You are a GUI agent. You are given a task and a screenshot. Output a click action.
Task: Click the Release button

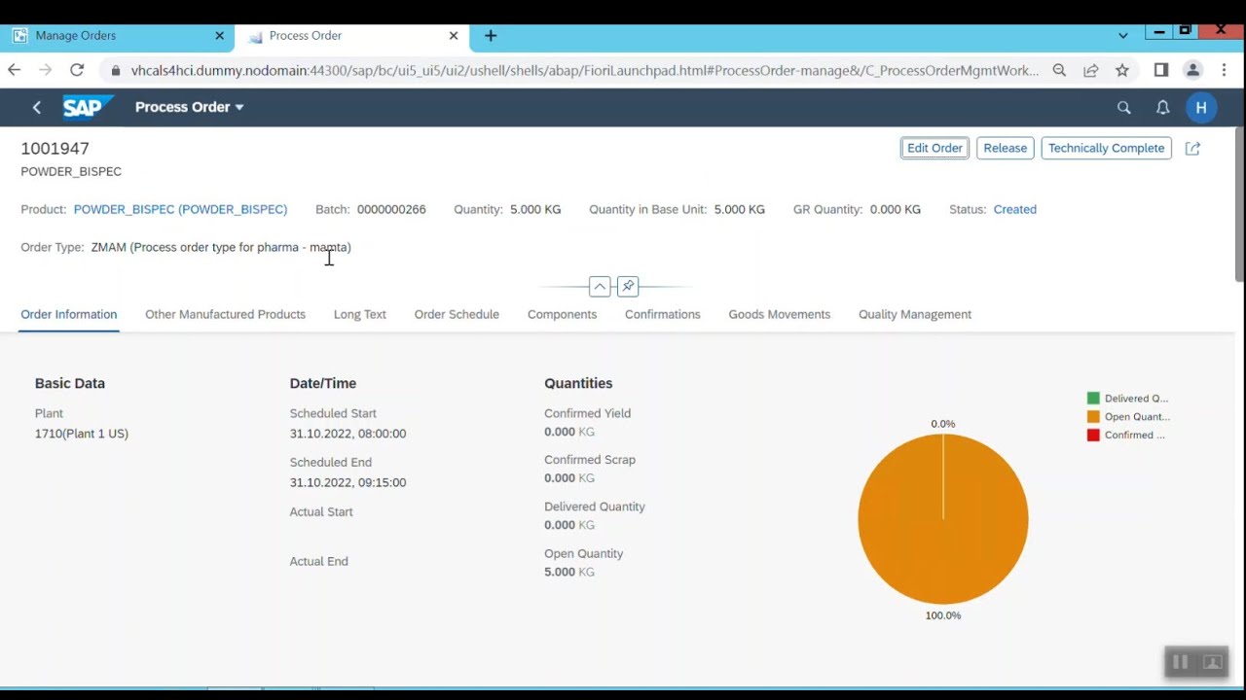(1006, 148)
